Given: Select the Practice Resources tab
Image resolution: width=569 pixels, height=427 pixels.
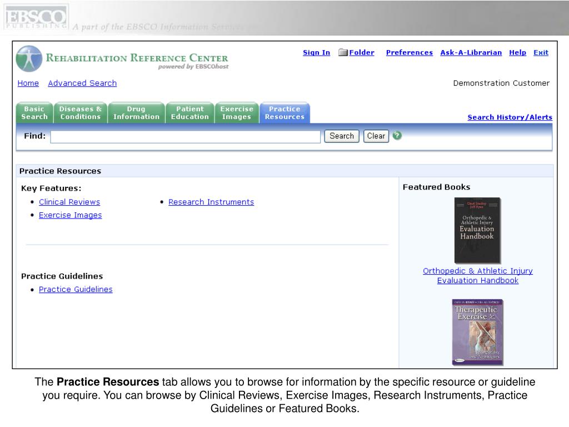Looking at the screenshot, I should click(284, 113).
